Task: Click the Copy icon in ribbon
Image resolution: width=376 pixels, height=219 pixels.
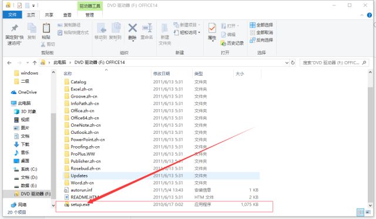Action: pos(32,28)
